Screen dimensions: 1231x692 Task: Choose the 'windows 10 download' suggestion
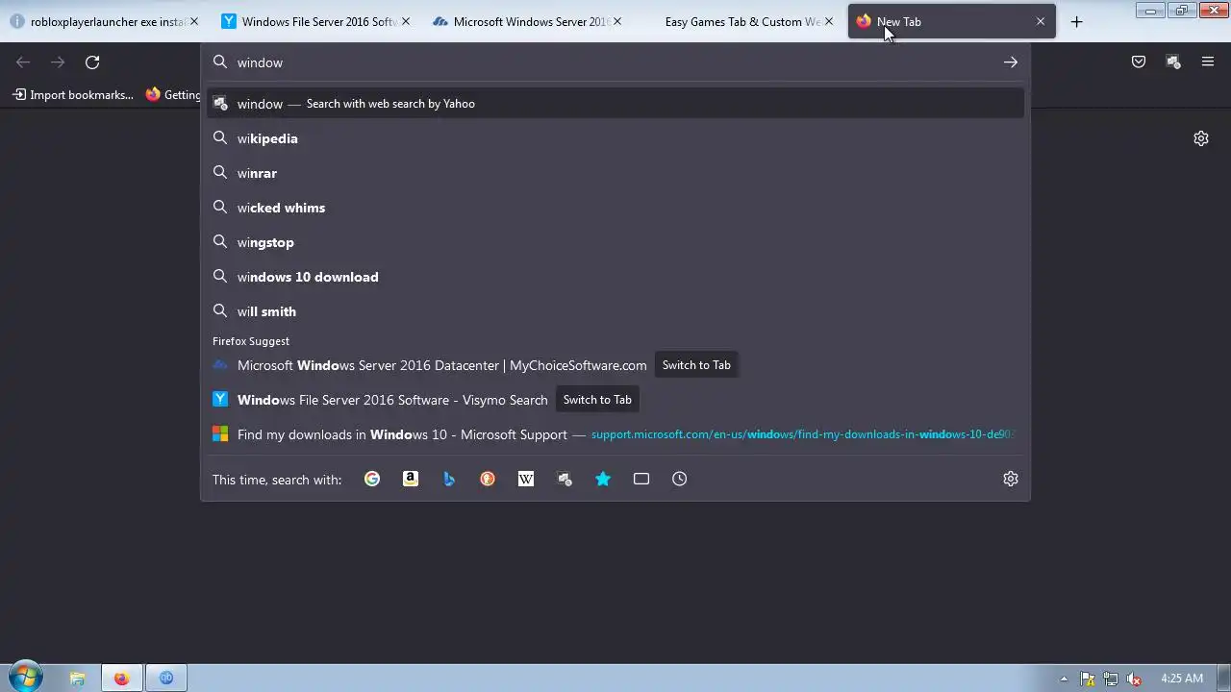tap(615, 277)
